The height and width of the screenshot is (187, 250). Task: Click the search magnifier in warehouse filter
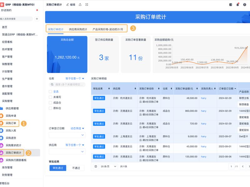click(52, 84)
